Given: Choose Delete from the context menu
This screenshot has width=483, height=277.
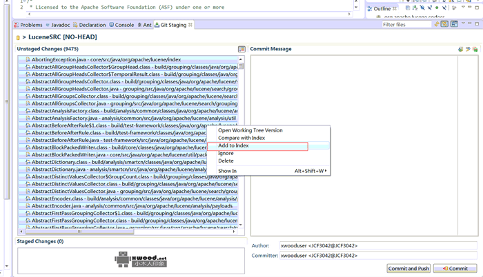Looking at the screenshot, I should (226, 161).
